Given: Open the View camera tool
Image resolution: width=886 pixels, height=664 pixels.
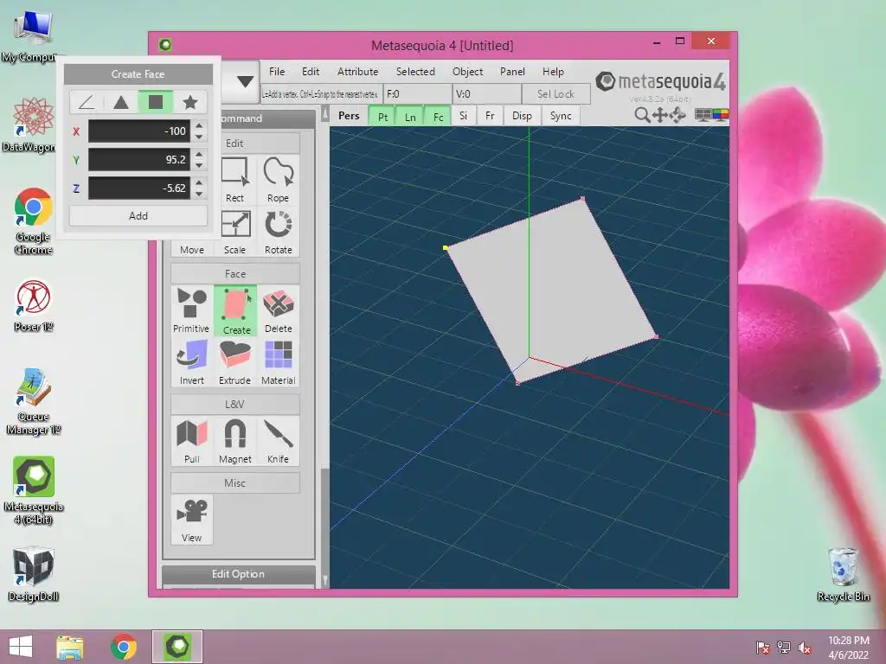Looking at the screenshot, I should point(191,520).
